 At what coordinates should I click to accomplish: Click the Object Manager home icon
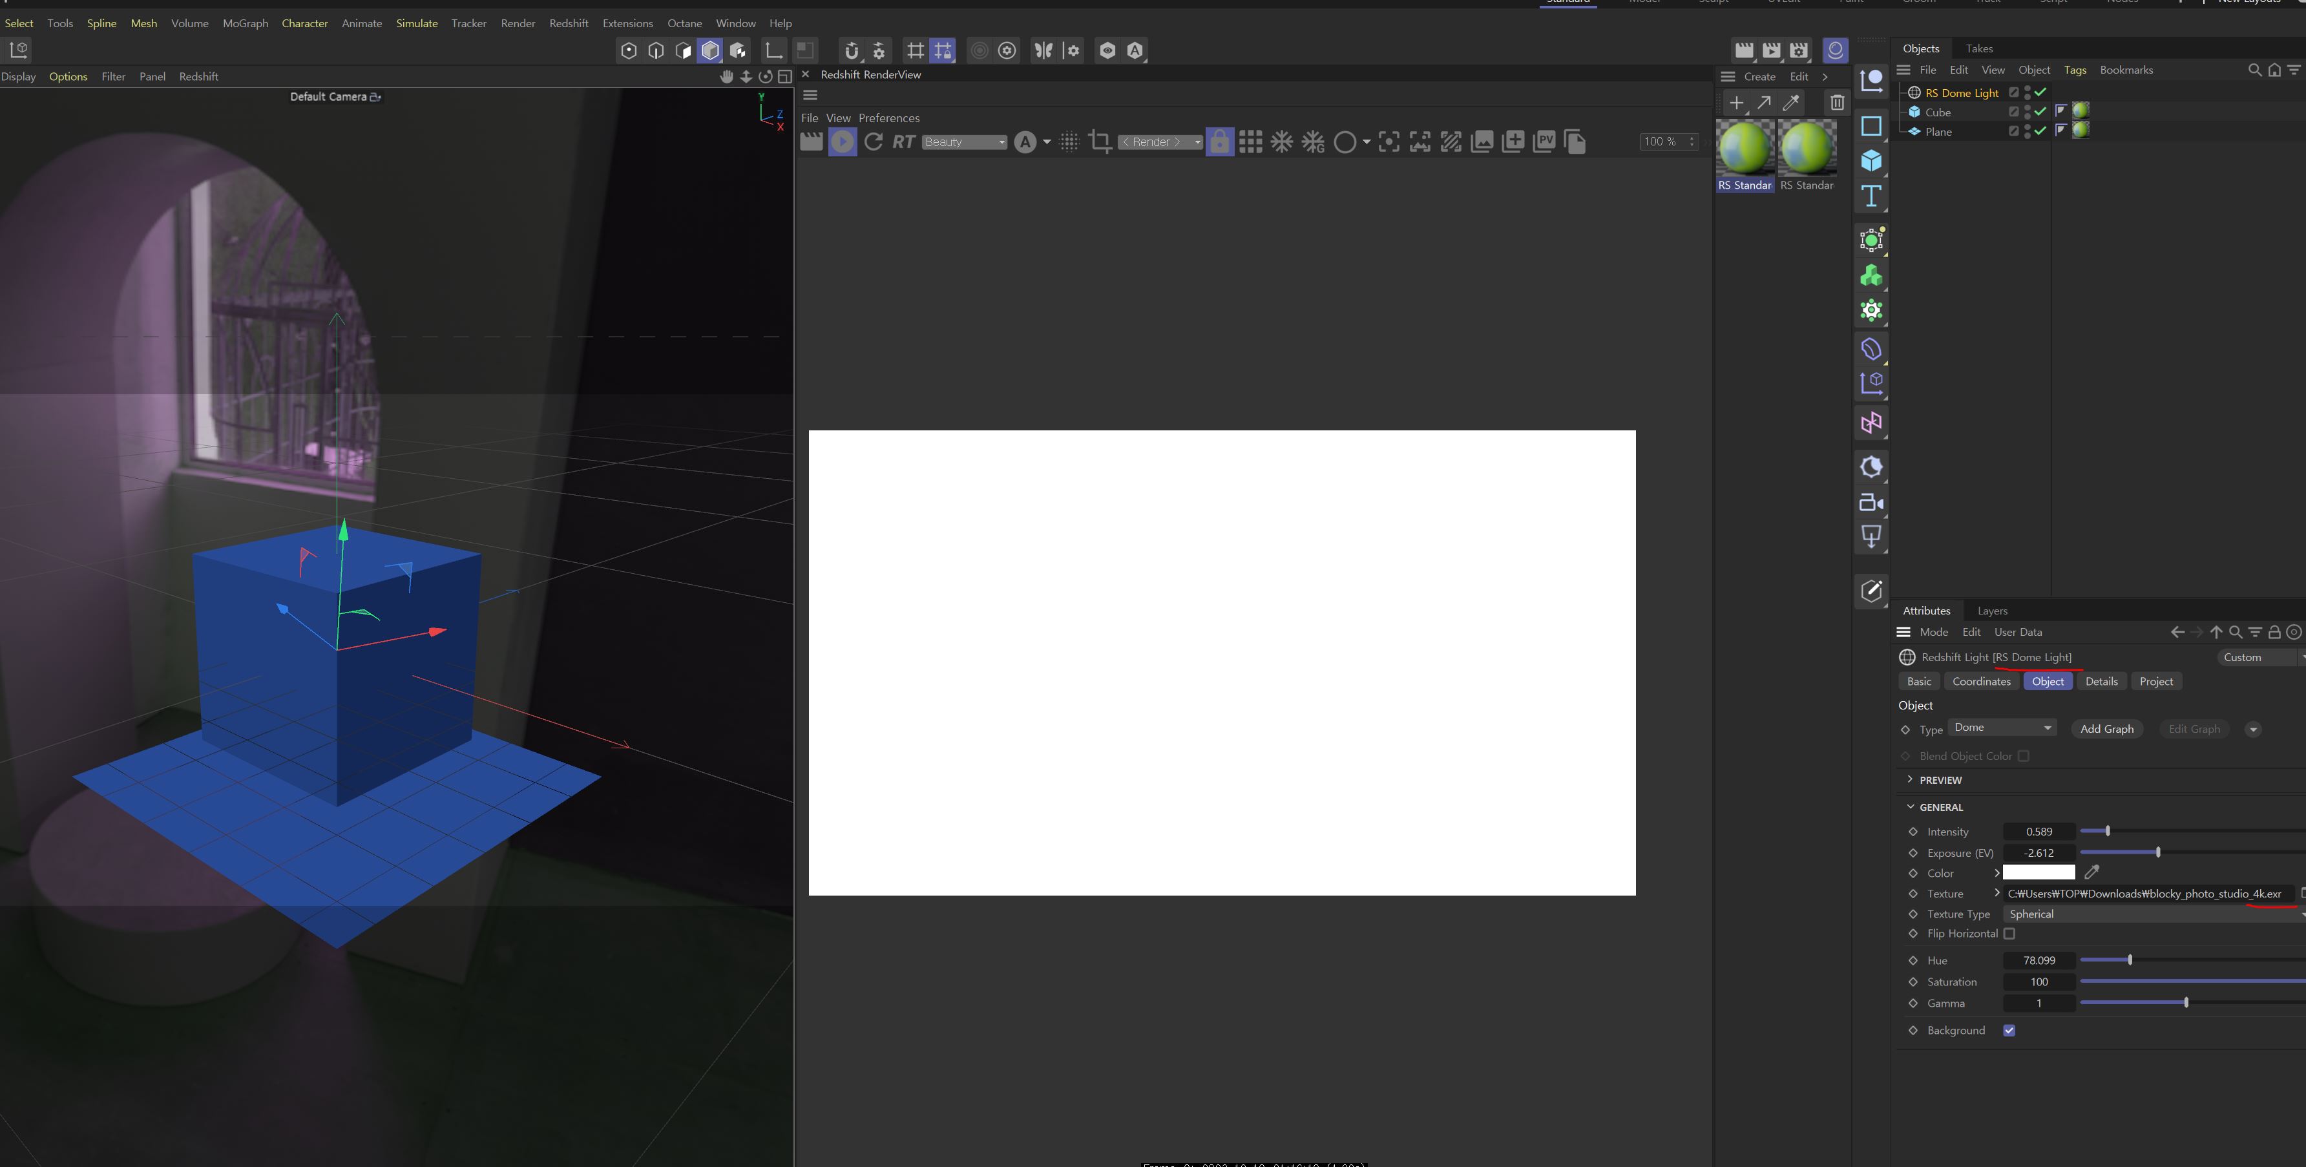click(2275, 70)
